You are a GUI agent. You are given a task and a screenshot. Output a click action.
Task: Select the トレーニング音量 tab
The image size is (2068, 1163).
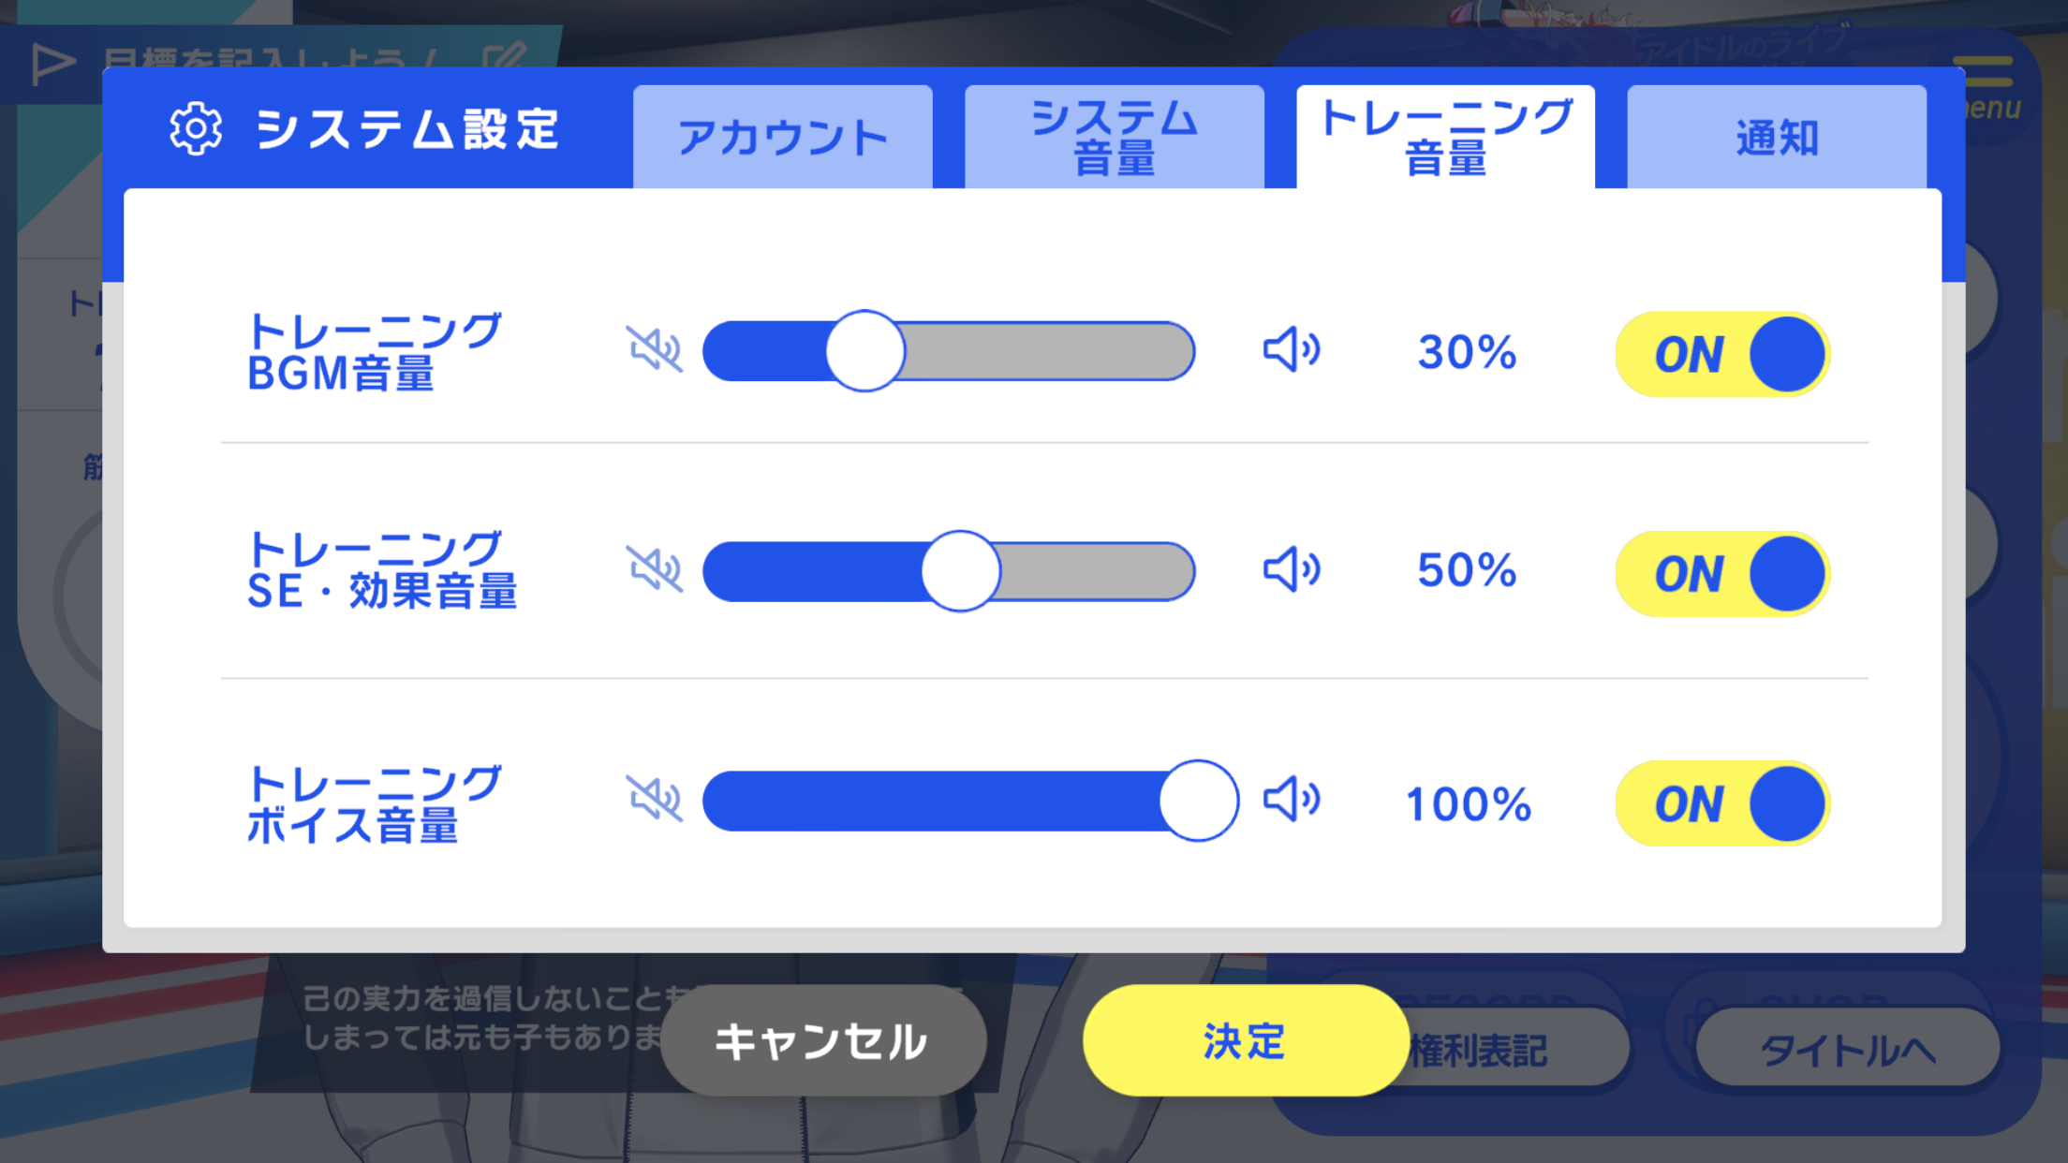click(1446, 138)
